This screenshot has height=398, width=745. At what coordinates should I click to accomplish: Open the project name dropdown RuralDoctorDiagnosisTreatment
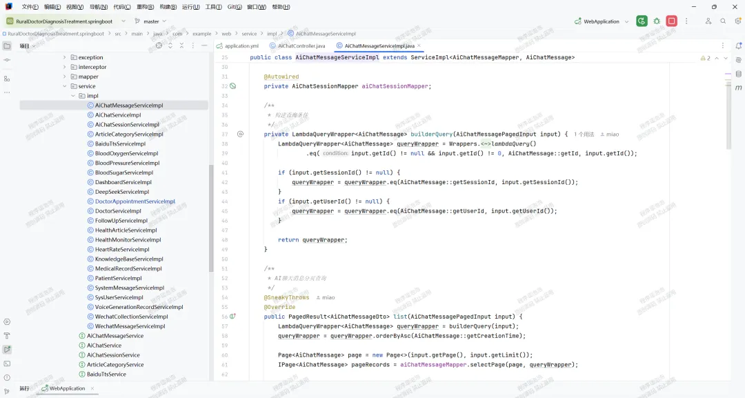coord(66,21)
